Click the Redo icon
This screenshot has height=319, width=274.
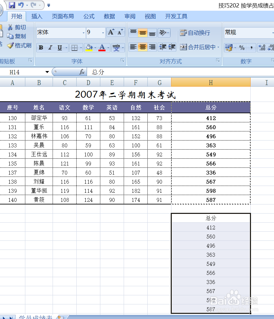(x=33, y=5)
